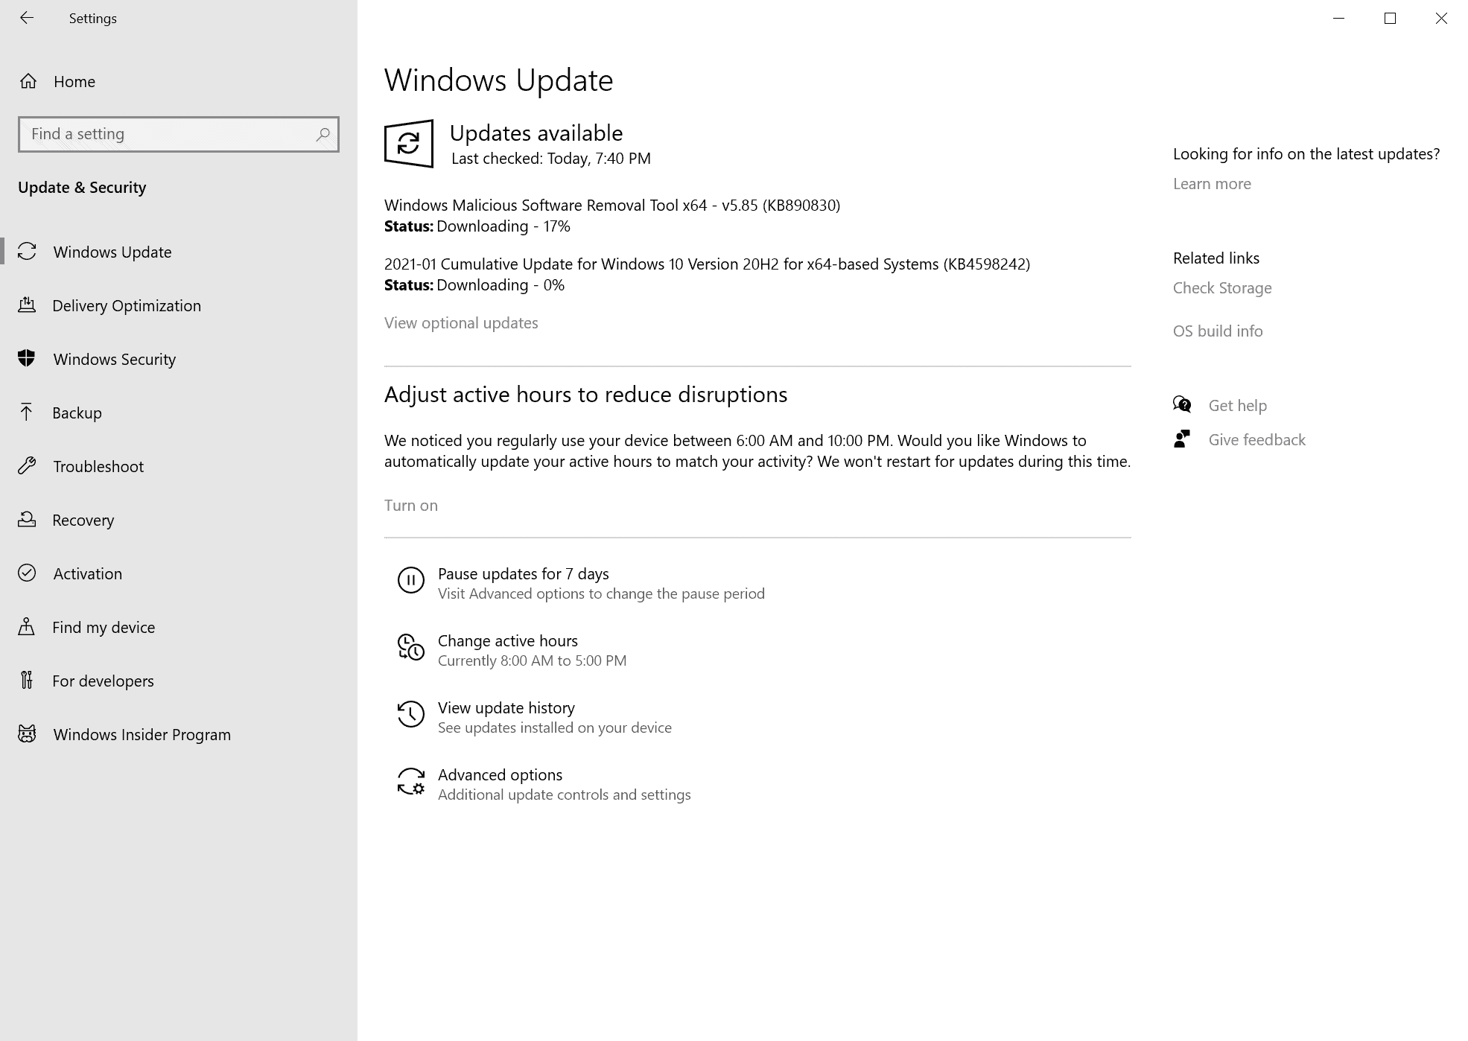Click Learn more about latest updates
1468x1041 pixels.
1211,182
